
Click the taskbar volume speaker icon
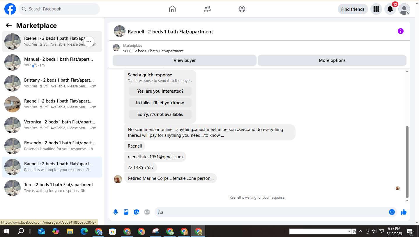tap(374, 231)
